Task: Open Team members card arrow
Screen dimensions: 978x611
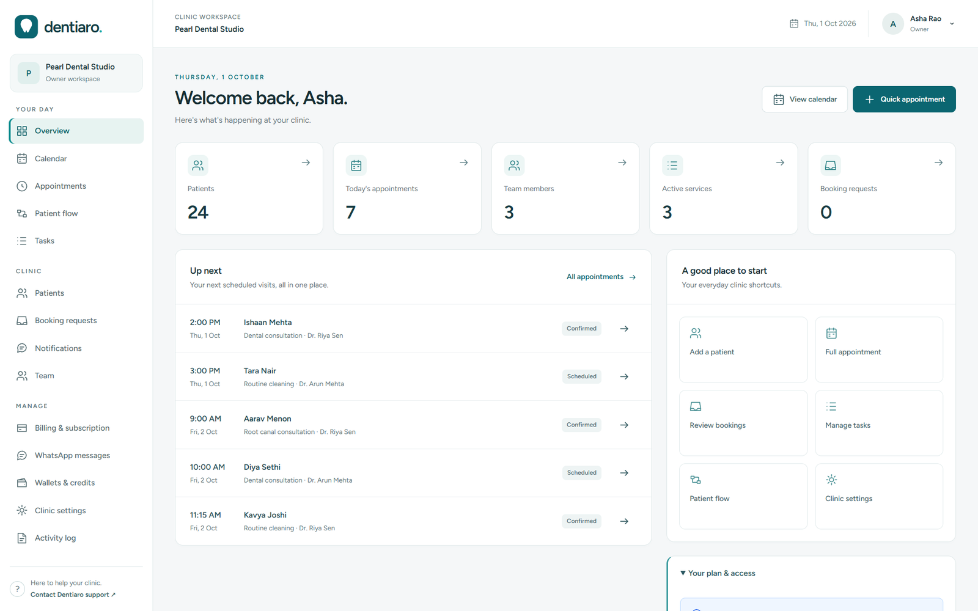Action: 622,163
